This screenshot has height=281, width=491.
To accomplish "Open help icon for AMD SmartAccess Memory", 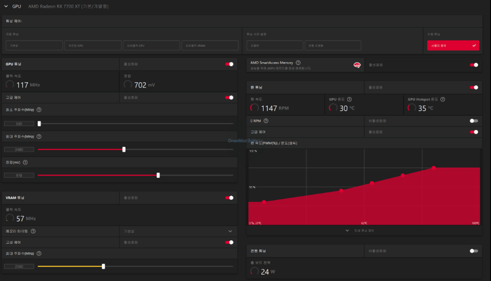I will [x=298, y=63].
